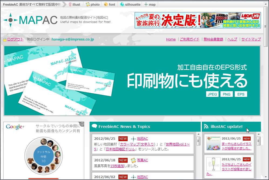The height and width of the screenshot is (180, 269).
Task: Click the speech bubble icon on News & Topics header
Action: (x=95, y=126)
